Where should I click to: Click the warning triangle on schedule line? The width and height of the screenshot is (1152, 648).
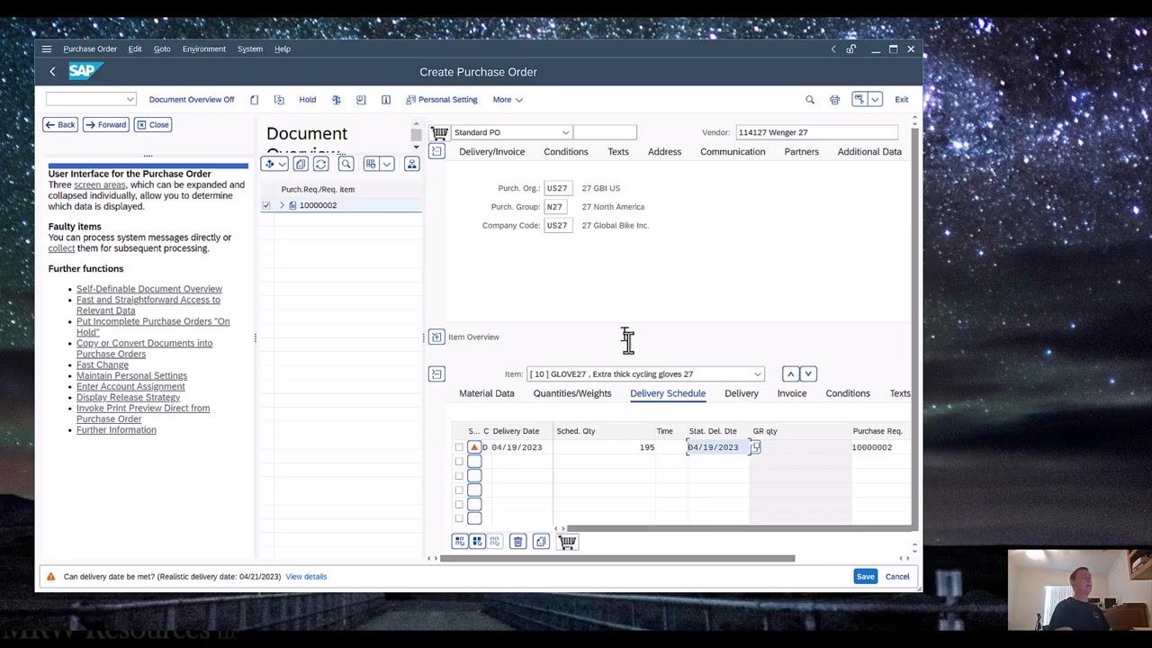[474, 447]
